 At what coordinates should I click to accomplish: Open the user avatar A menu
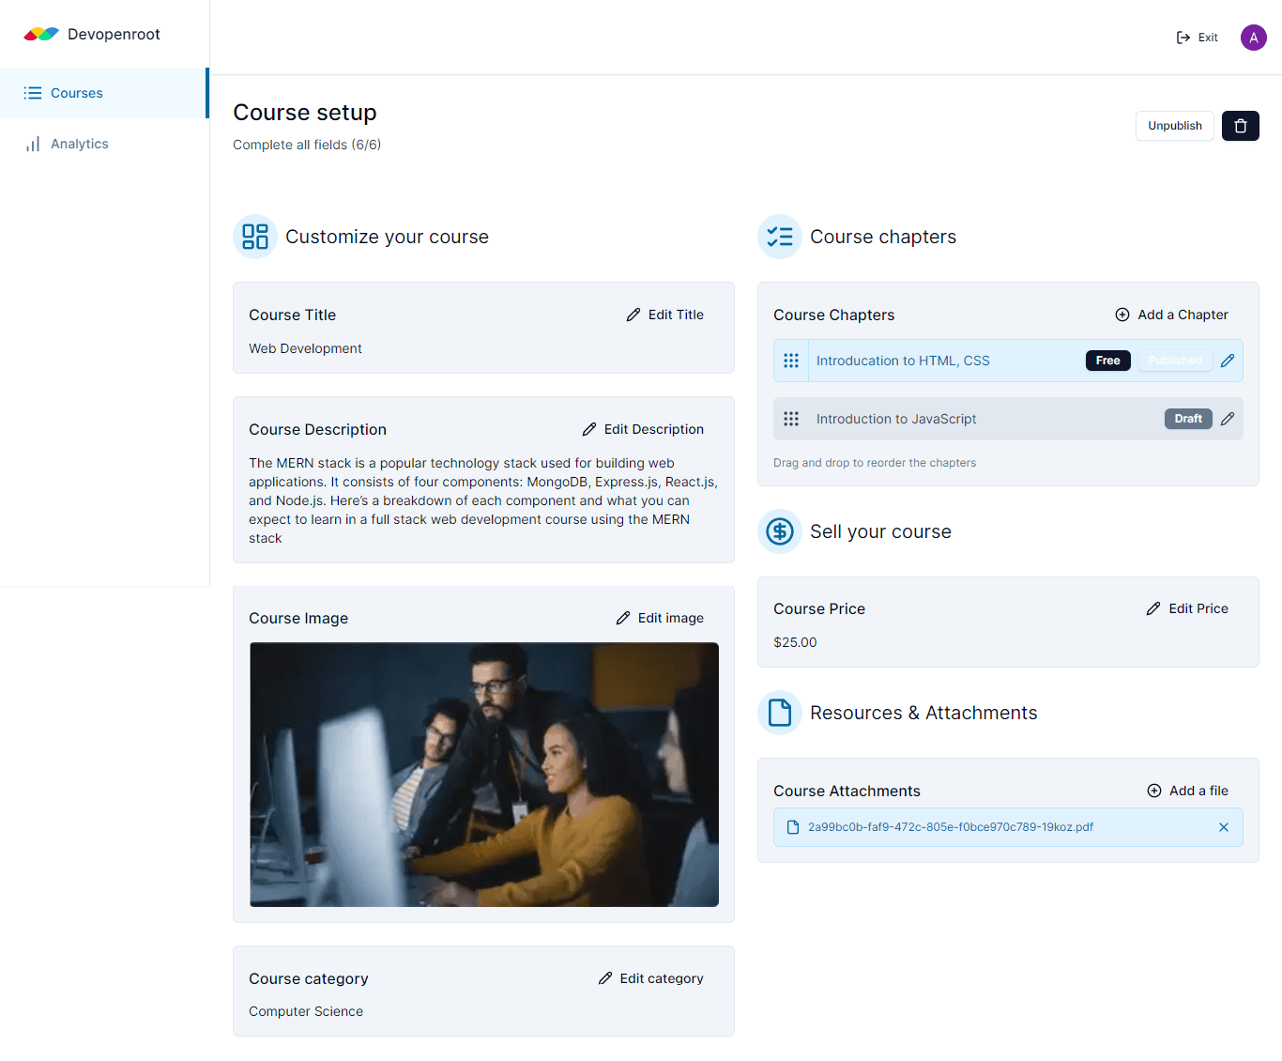[x=1254, y=38]
